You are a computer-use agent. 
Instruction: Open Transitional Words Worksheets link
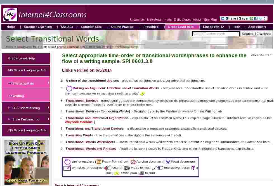tap(90, 142)
